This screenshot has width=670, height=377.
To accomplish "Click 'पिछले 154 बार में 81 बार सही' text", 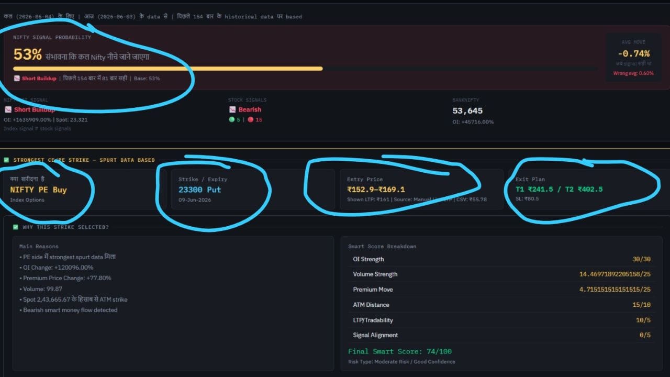I will (95, 79).
